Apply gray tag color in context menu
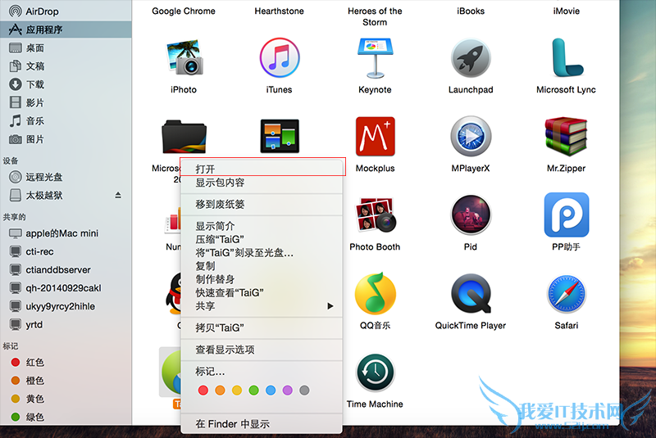 (304, 391)
